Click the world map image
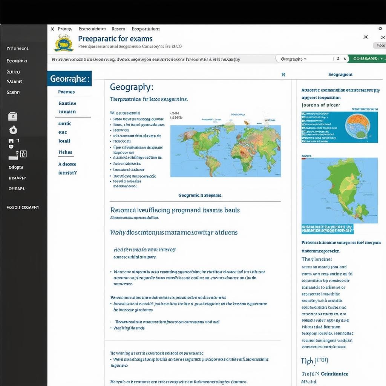The image size is (386, 386). pos(225,151)
